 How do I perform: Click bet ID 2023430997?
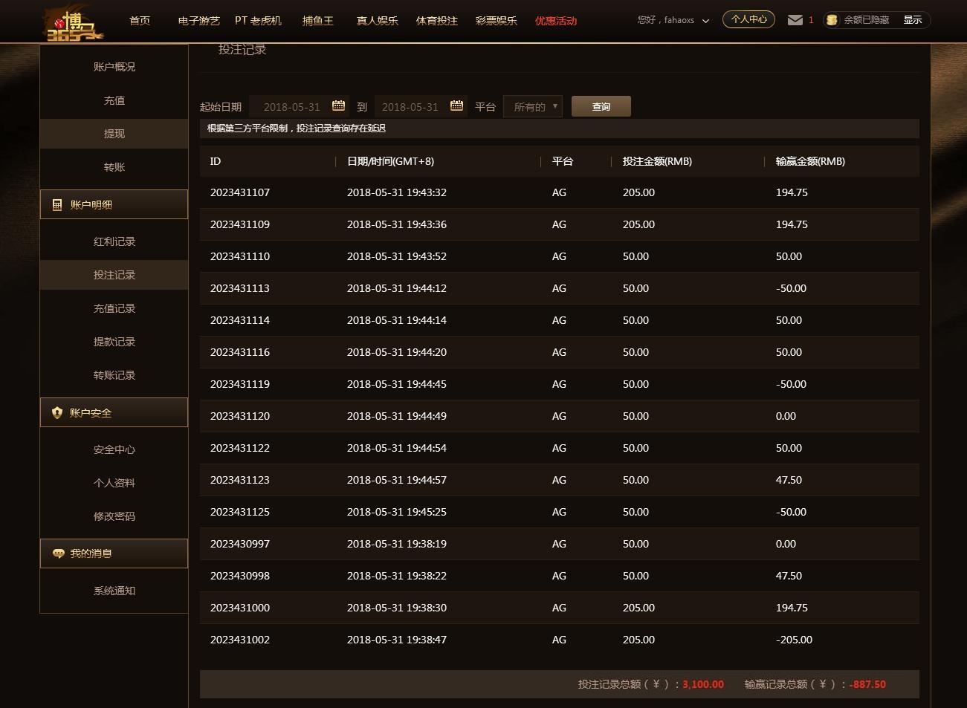[x=240, y=544]
